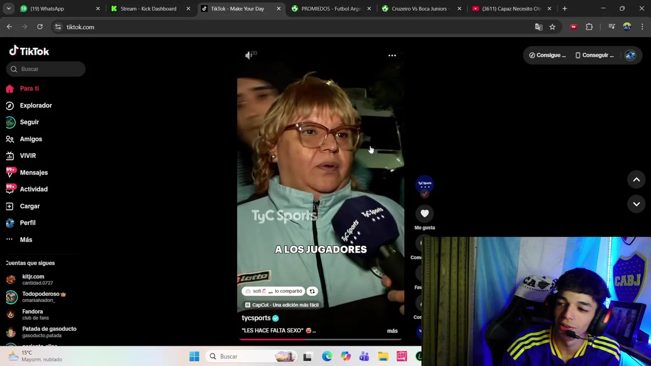Like the video with the heart icon
Viewport: 651px width, 366px height.
[x=425, y=213]
